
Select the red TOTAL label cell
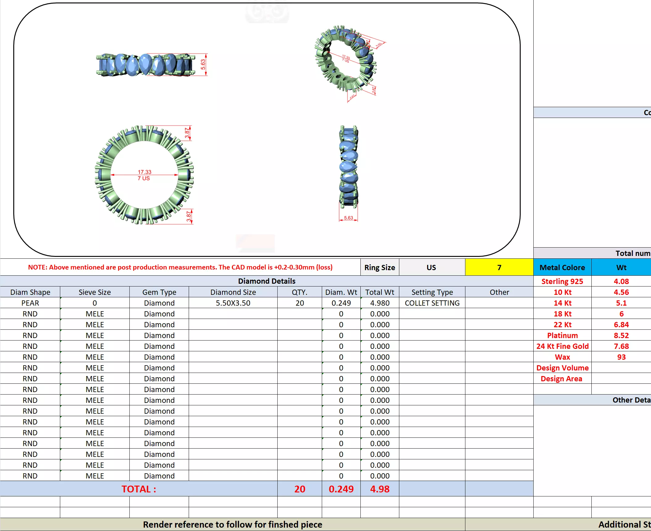coord(139,489)
